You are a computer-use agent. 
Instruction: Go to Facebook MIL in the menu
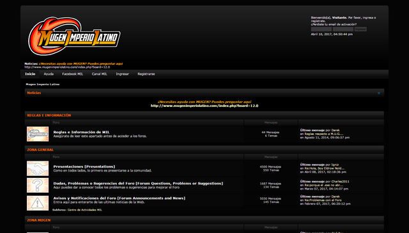click(72, 74)
